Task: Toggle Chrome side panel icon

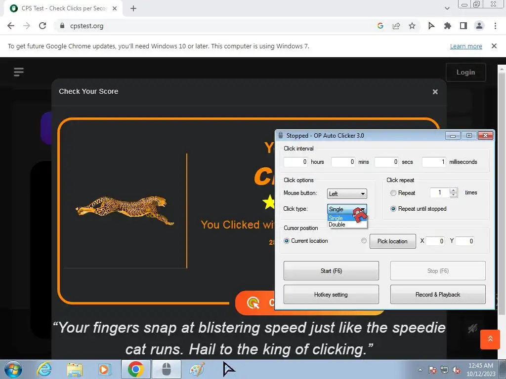Action: tap(464, 26)
